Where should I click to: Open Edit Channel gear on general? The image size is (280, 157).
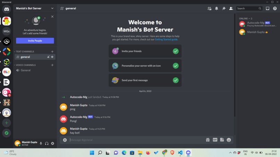(x=52, y=57)
